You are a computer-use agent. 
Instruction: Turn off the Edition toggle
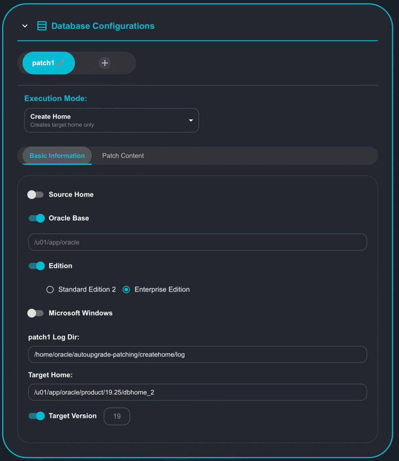(36, 266)
